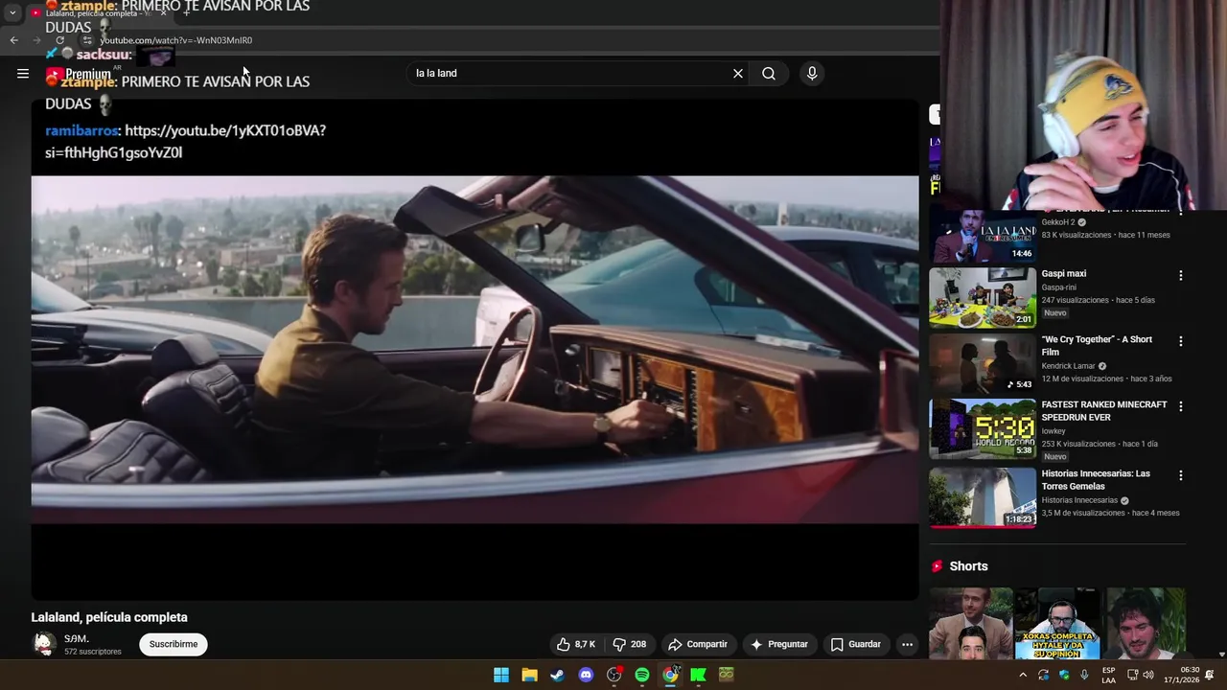Open the site information icon in address bar
The height and width of the screenshot is (690, 1227).
point(87,40)
